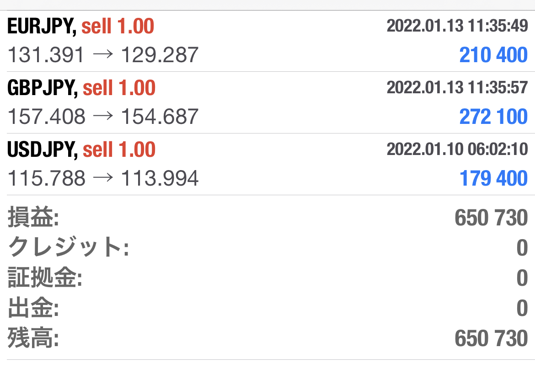The height and width of the screenshot is (374, 535).
Task: Tap the 証拠金 label
Action: 45,278
